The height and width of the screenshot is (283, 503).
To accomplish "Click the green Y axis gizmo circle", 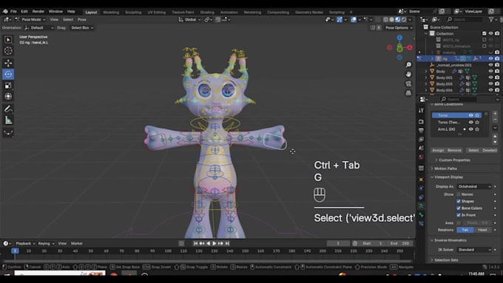I will pyautogui.click(x=399, y=49).
